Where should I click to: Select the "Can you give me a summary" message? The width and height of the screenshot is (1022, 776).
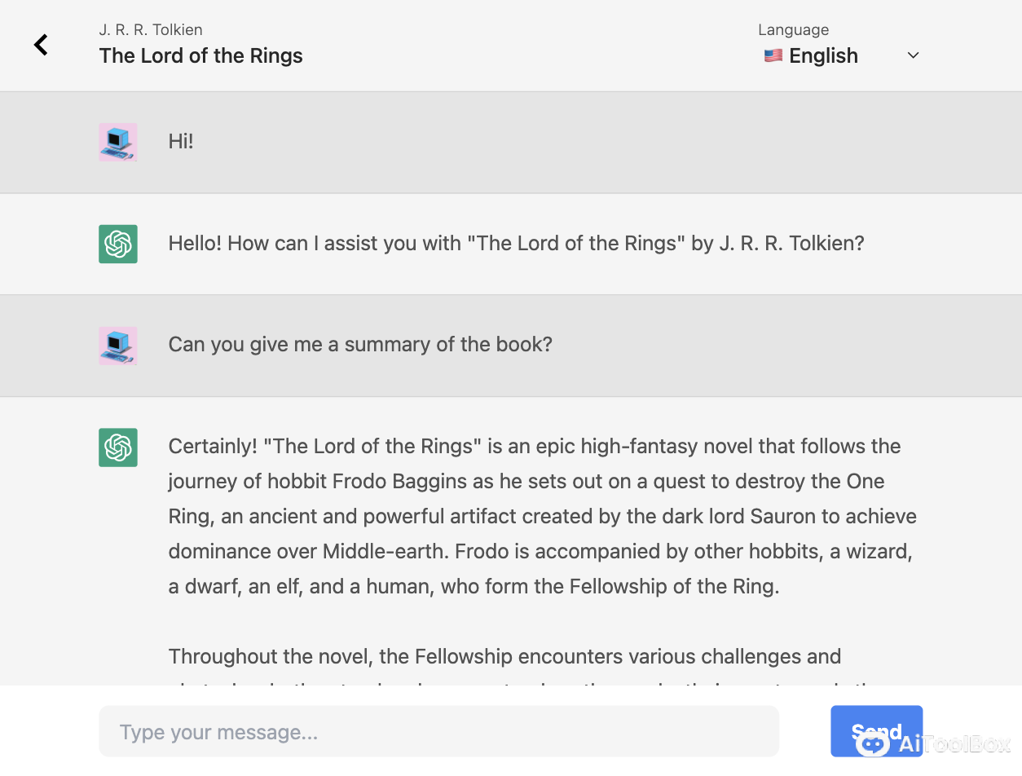pos(360,345)
